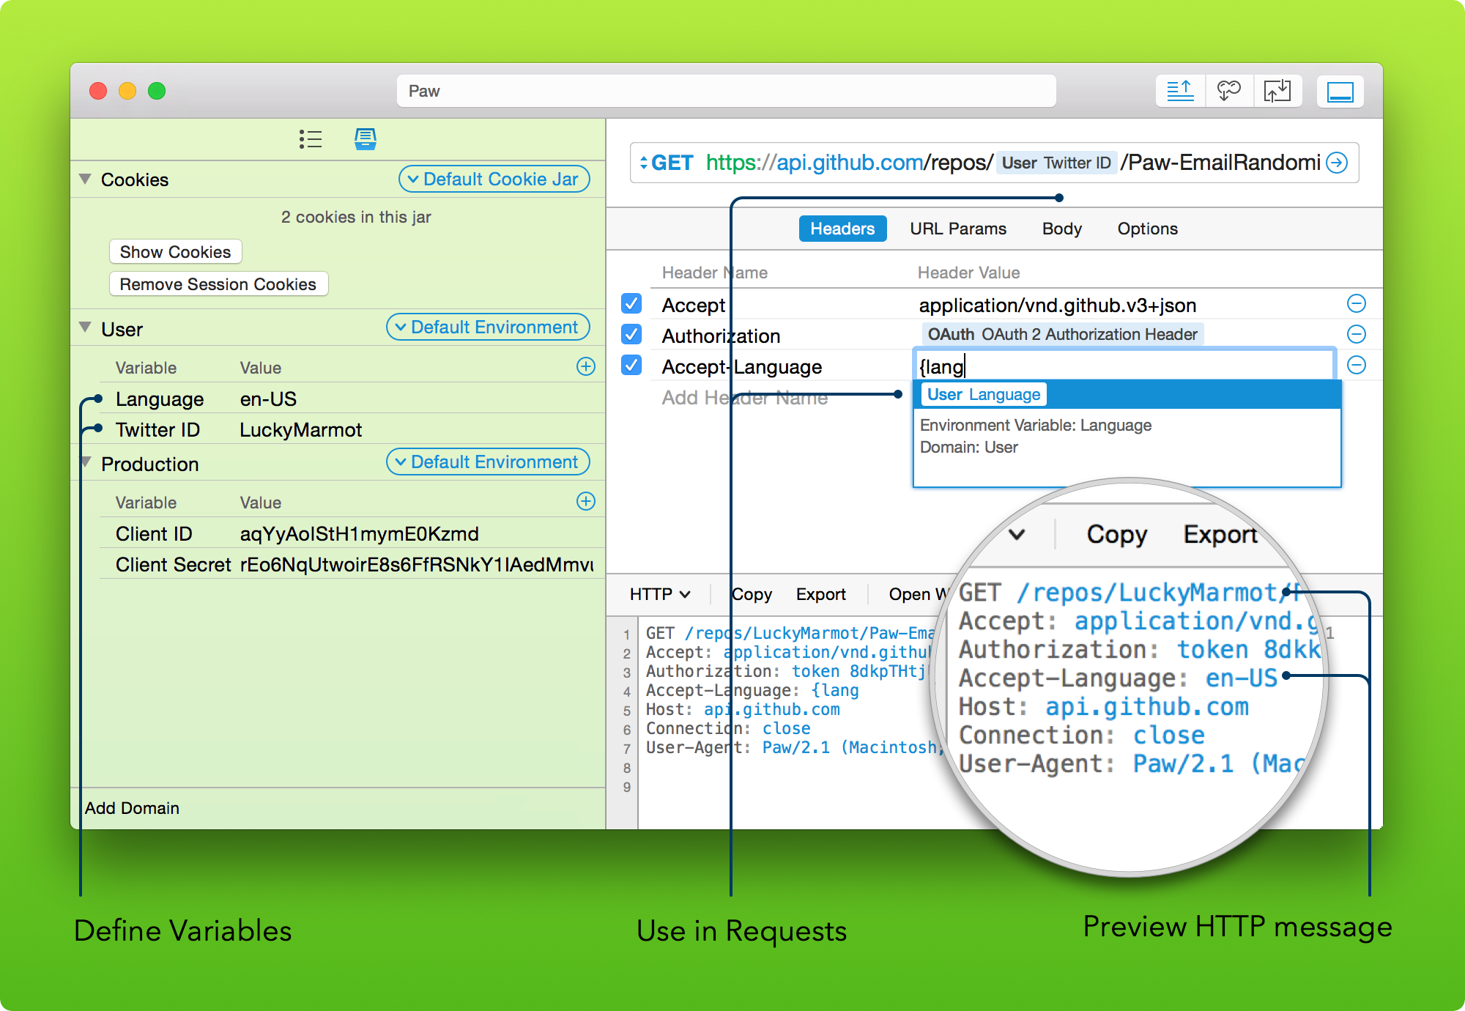1465x1011 pixels.
Task: Click the Host: api.github.com preview line
Action: (x=743, y=709)
